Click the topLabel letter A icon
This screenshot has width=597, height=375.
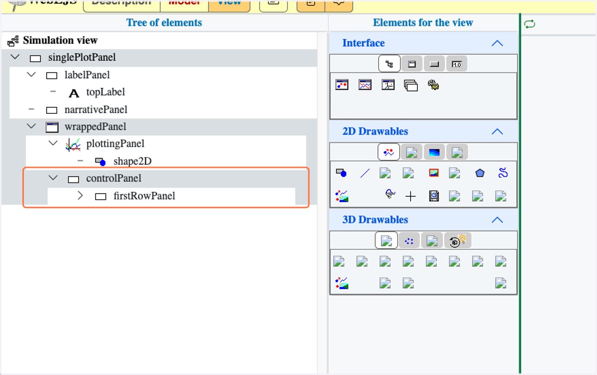click(x=74, y=93)
